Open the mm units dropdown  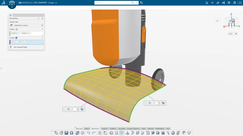[x=233, y=34]
